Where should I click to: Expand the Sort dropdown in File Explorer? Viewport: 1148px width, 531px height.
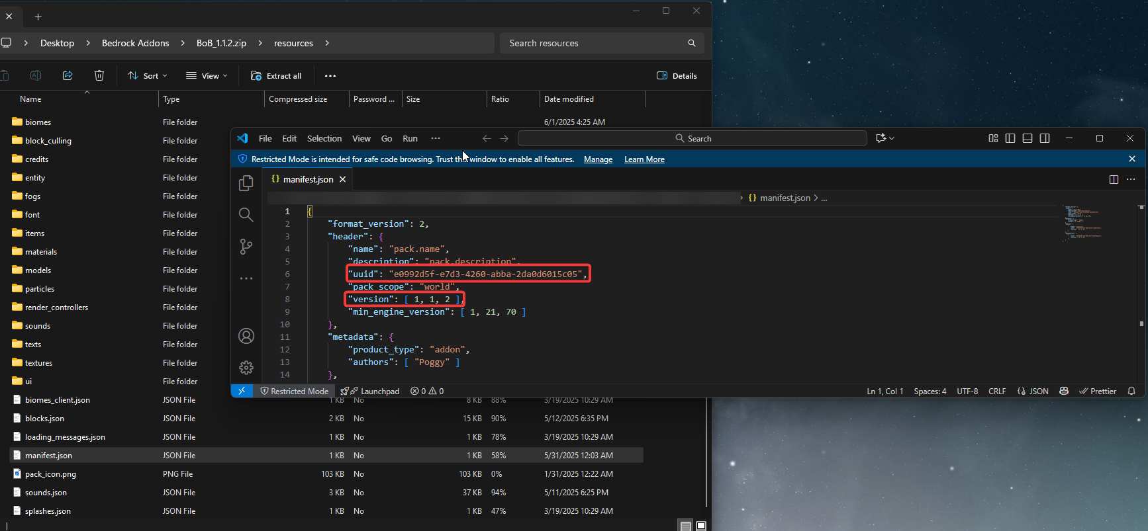point(148,76)
